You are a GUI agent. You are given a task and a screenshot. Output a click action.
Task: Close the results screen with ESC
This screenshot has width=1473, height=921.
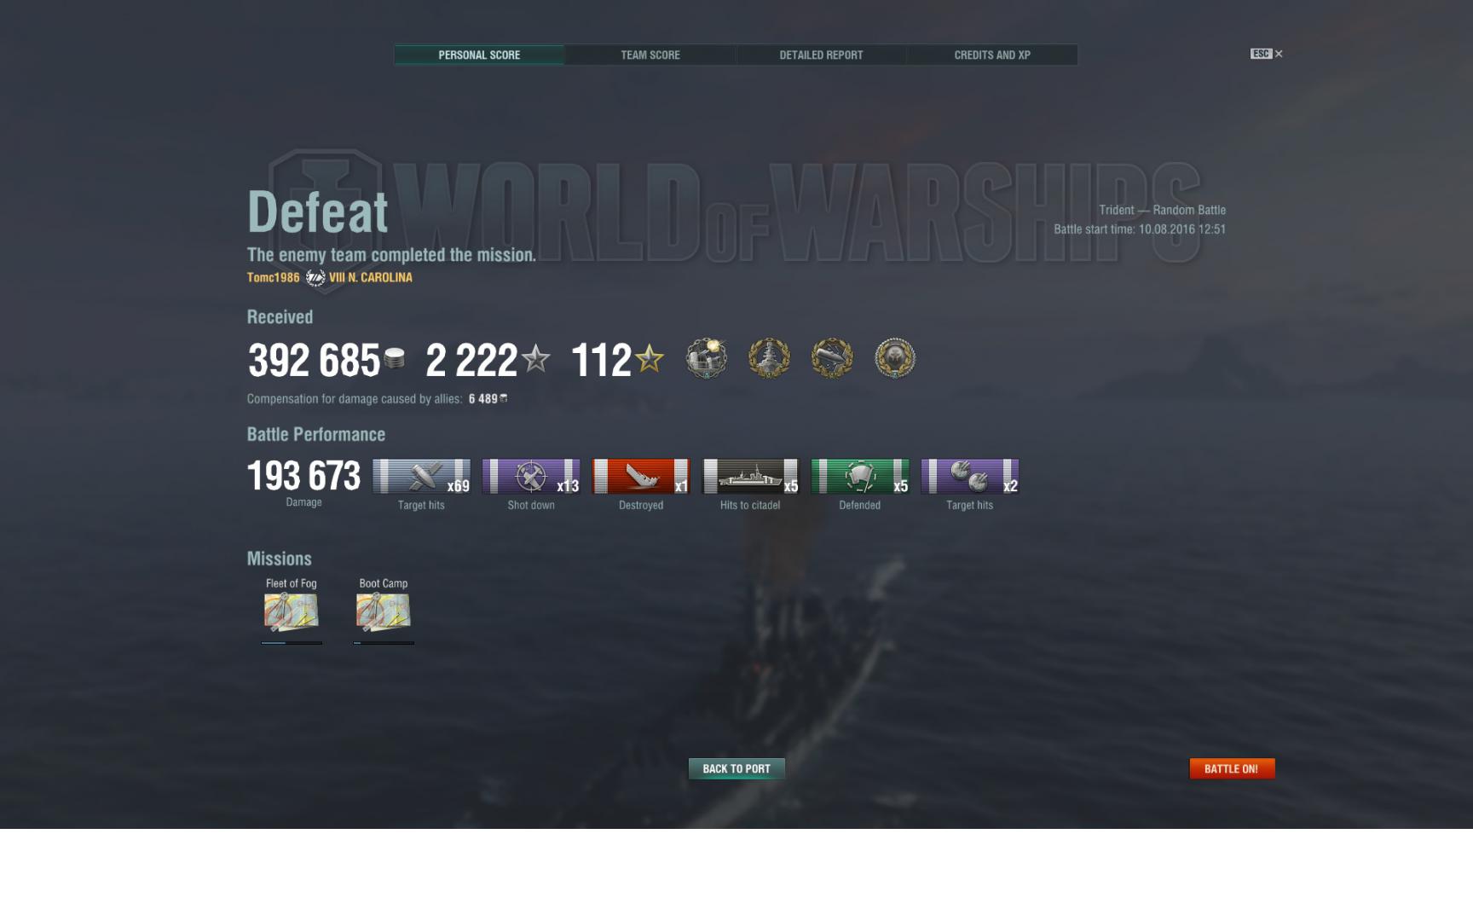pyautogui.click(x=1267, y=54)
